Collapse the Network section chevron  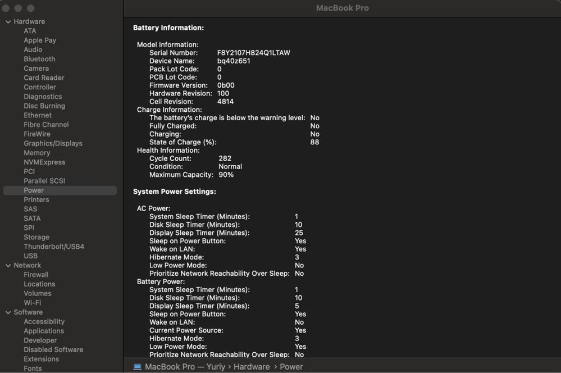8,266
